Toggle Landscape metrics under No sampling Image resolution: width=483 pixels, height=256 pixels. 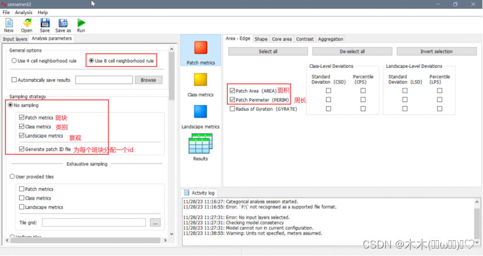click(22, 135)
